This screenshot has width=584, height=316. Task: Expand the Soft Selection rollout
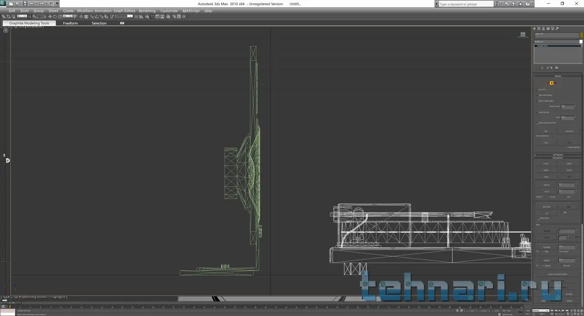558,155
